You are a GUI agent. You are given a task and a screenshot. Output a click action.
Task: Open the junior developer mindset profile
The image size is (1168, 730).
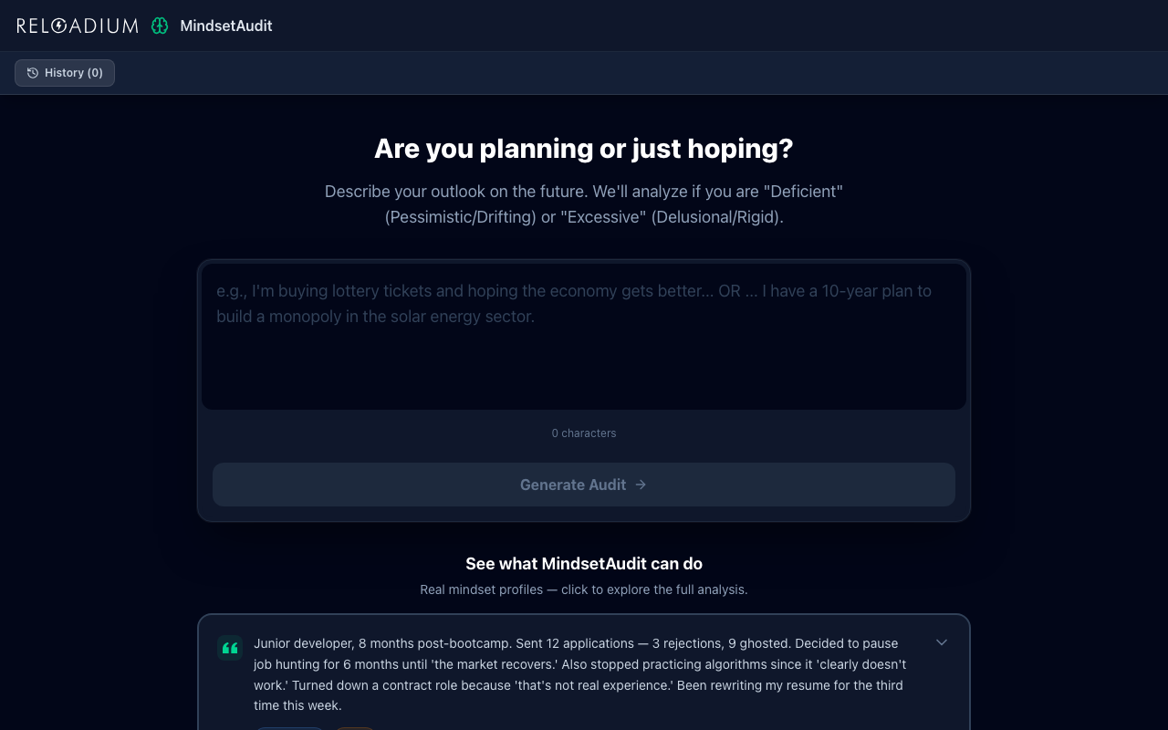(580, 673)
